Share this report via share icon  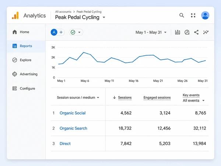click(196, 32)
